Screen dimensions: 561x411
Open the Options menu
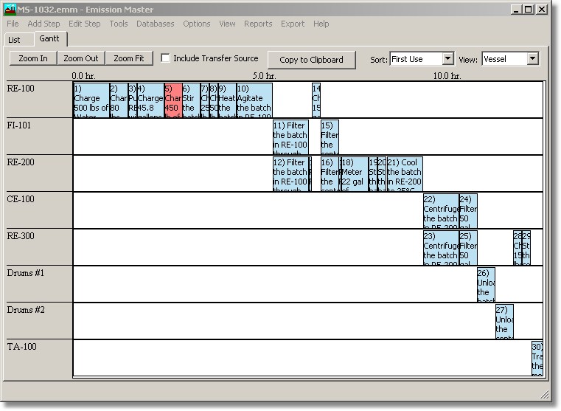coord(196,24)
